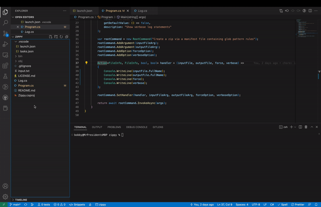Viewport: 321px width, 207px height.
Task: Open the PROBLEMS panel tab
Action: click(x=114, y=127)
